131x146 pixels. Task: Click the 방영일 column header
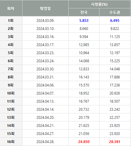[45, 8]
